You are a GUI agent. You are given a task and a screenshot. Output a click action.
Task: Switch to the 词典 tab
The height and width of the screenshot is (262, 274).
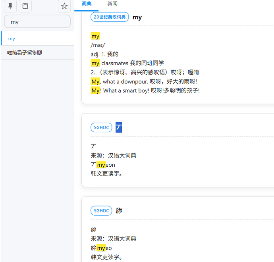click(86, 4)
